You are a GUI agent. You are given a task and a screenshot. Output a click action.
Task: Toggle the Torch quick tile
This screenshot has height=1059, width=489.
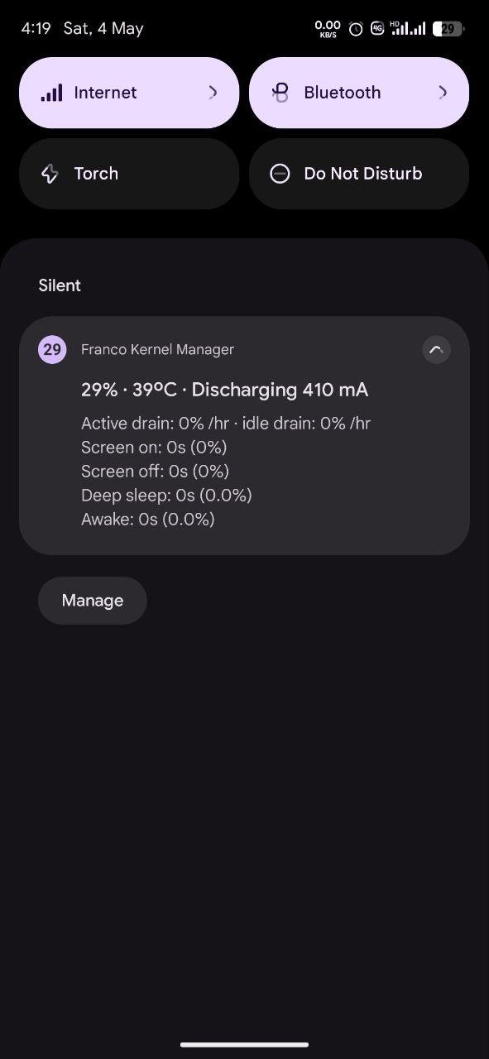click(129, 174)
